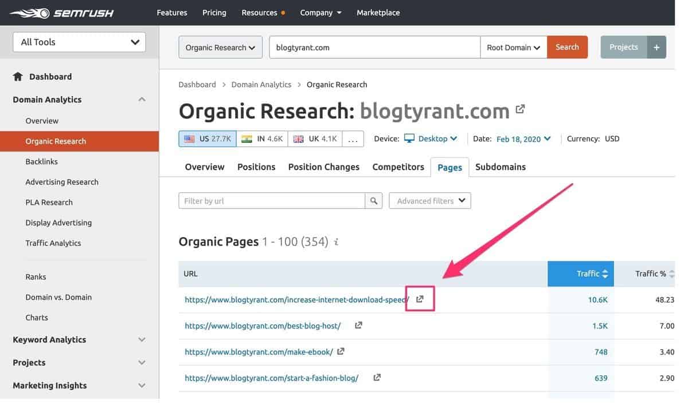Open PLA Research in the sidebar

click(x=49, y=203)
